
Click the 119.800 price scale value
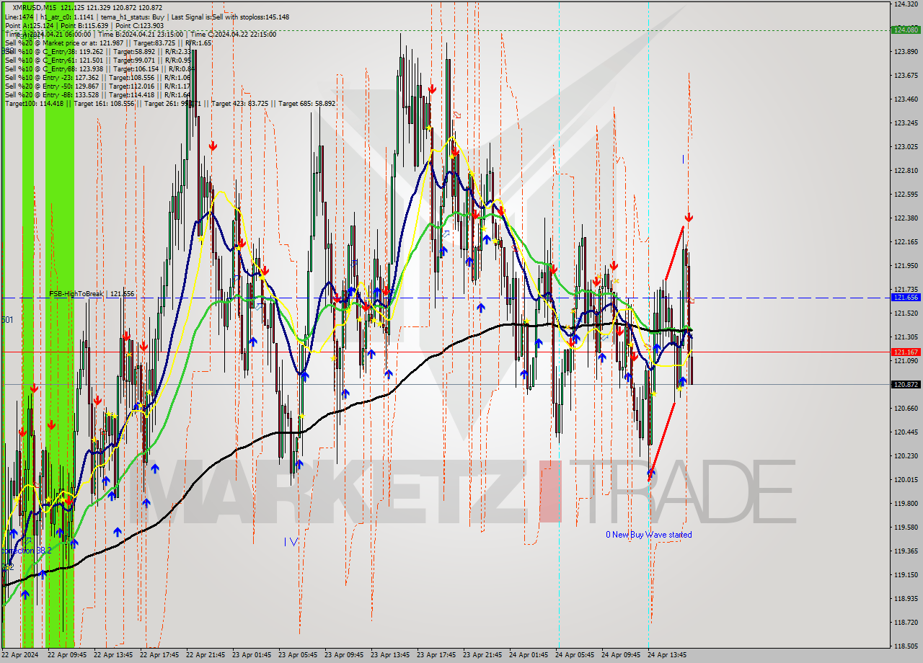pyautogui.click(x=906, y=504)
